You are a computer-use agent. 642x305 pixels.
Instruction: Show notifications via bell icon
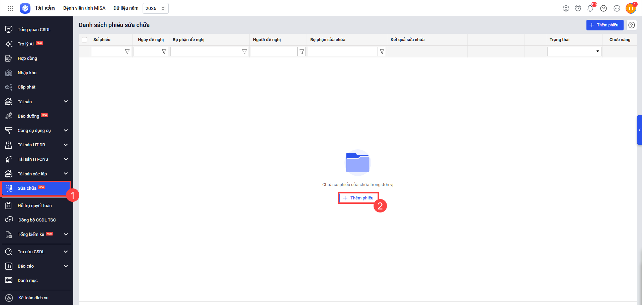(x=590, y=8)
